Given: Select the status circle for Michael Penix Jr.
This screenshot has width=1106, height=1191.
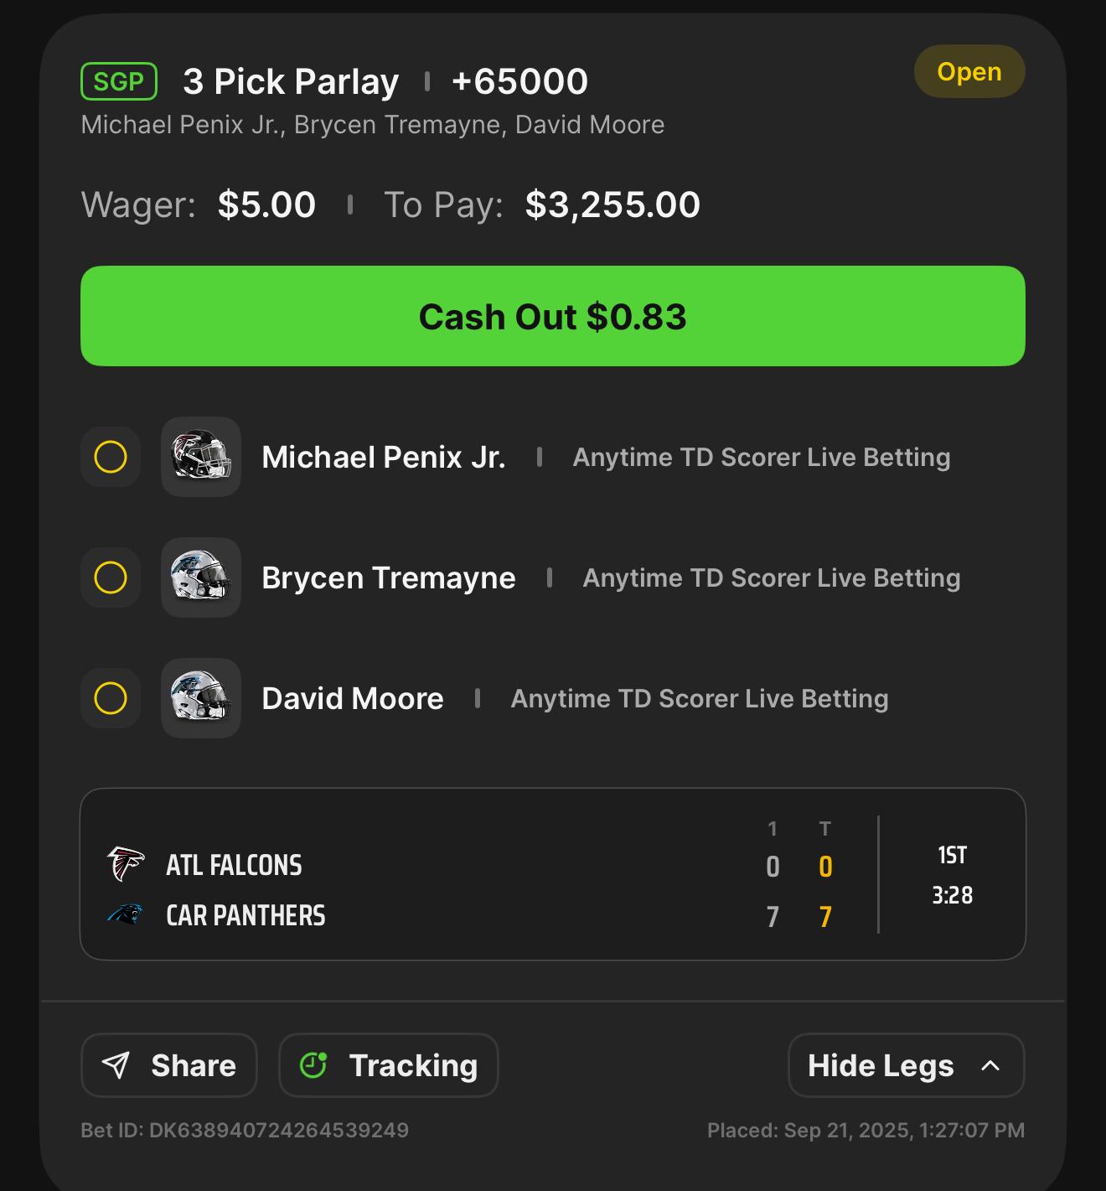Looking at the screenshot, I should 111,457.
